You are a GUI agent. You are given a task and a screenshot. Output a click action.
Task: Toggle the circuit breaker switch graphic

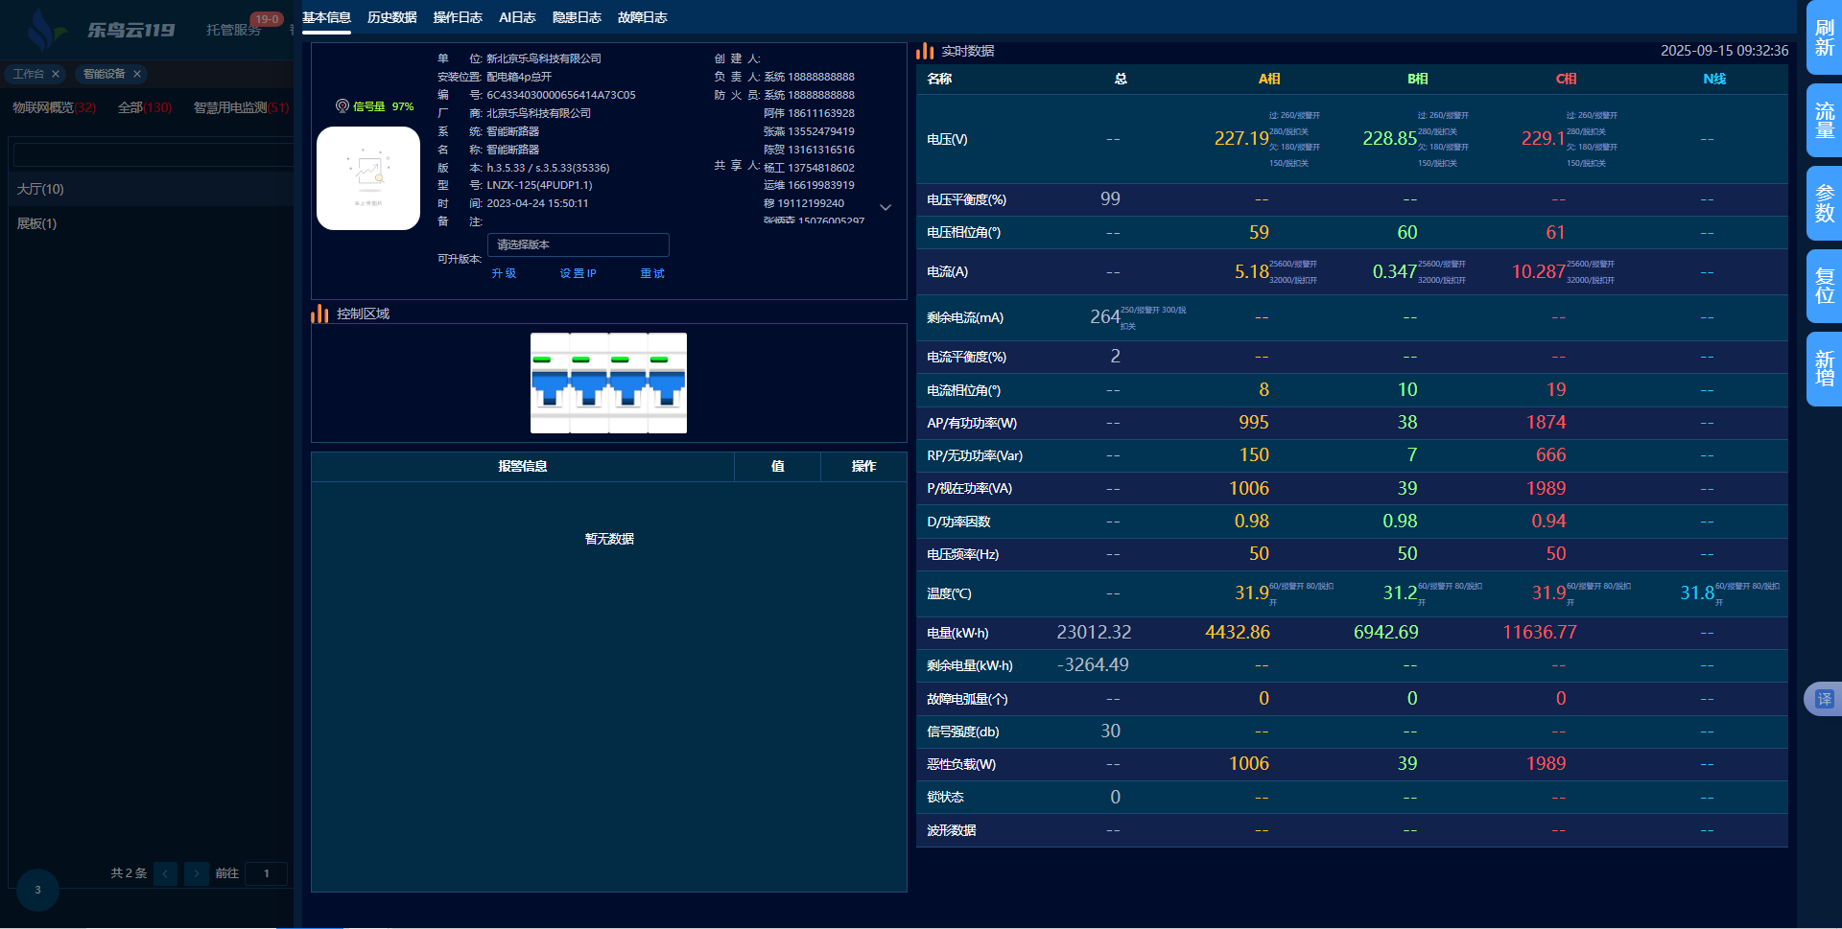pos(608,383)
